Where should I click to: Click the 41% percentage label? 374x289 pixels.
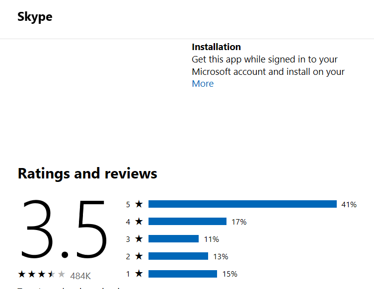click(349, 205)
